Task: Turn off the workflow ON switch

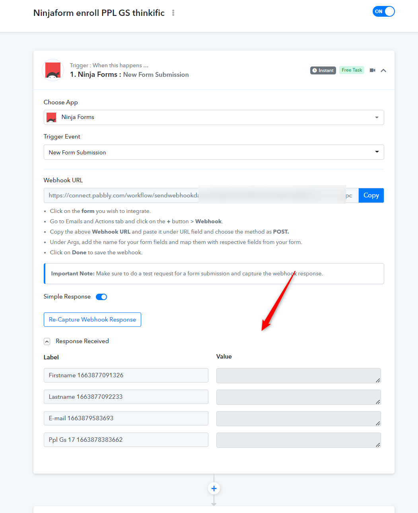Action: [384, 12]
